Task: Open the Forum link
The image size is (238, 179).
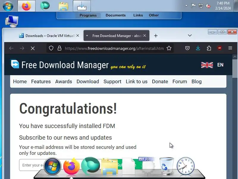Action: [180, 81]
